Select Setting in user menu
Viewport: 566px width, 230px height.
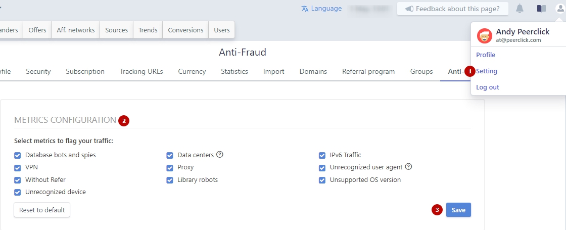[487, 71]
